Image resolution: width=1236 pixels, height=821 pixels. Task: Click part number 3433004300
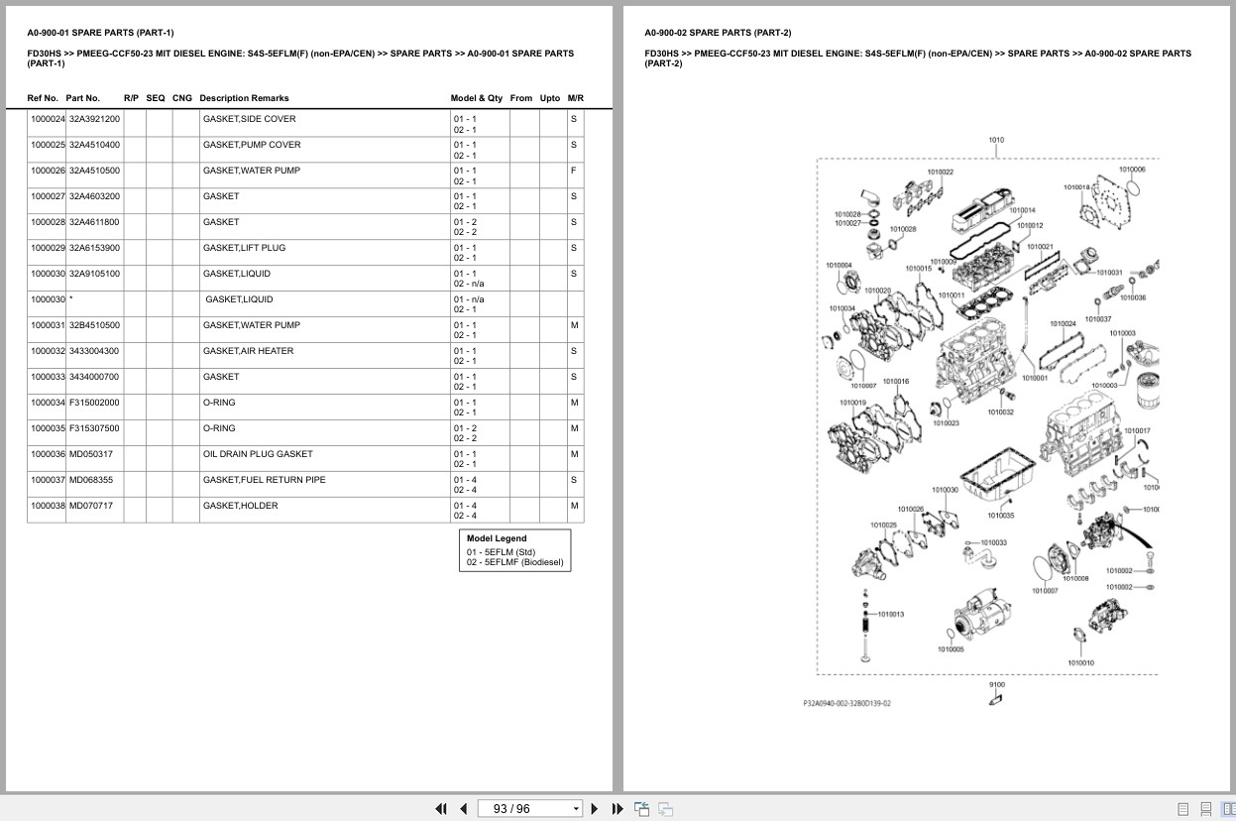(94, 351)
